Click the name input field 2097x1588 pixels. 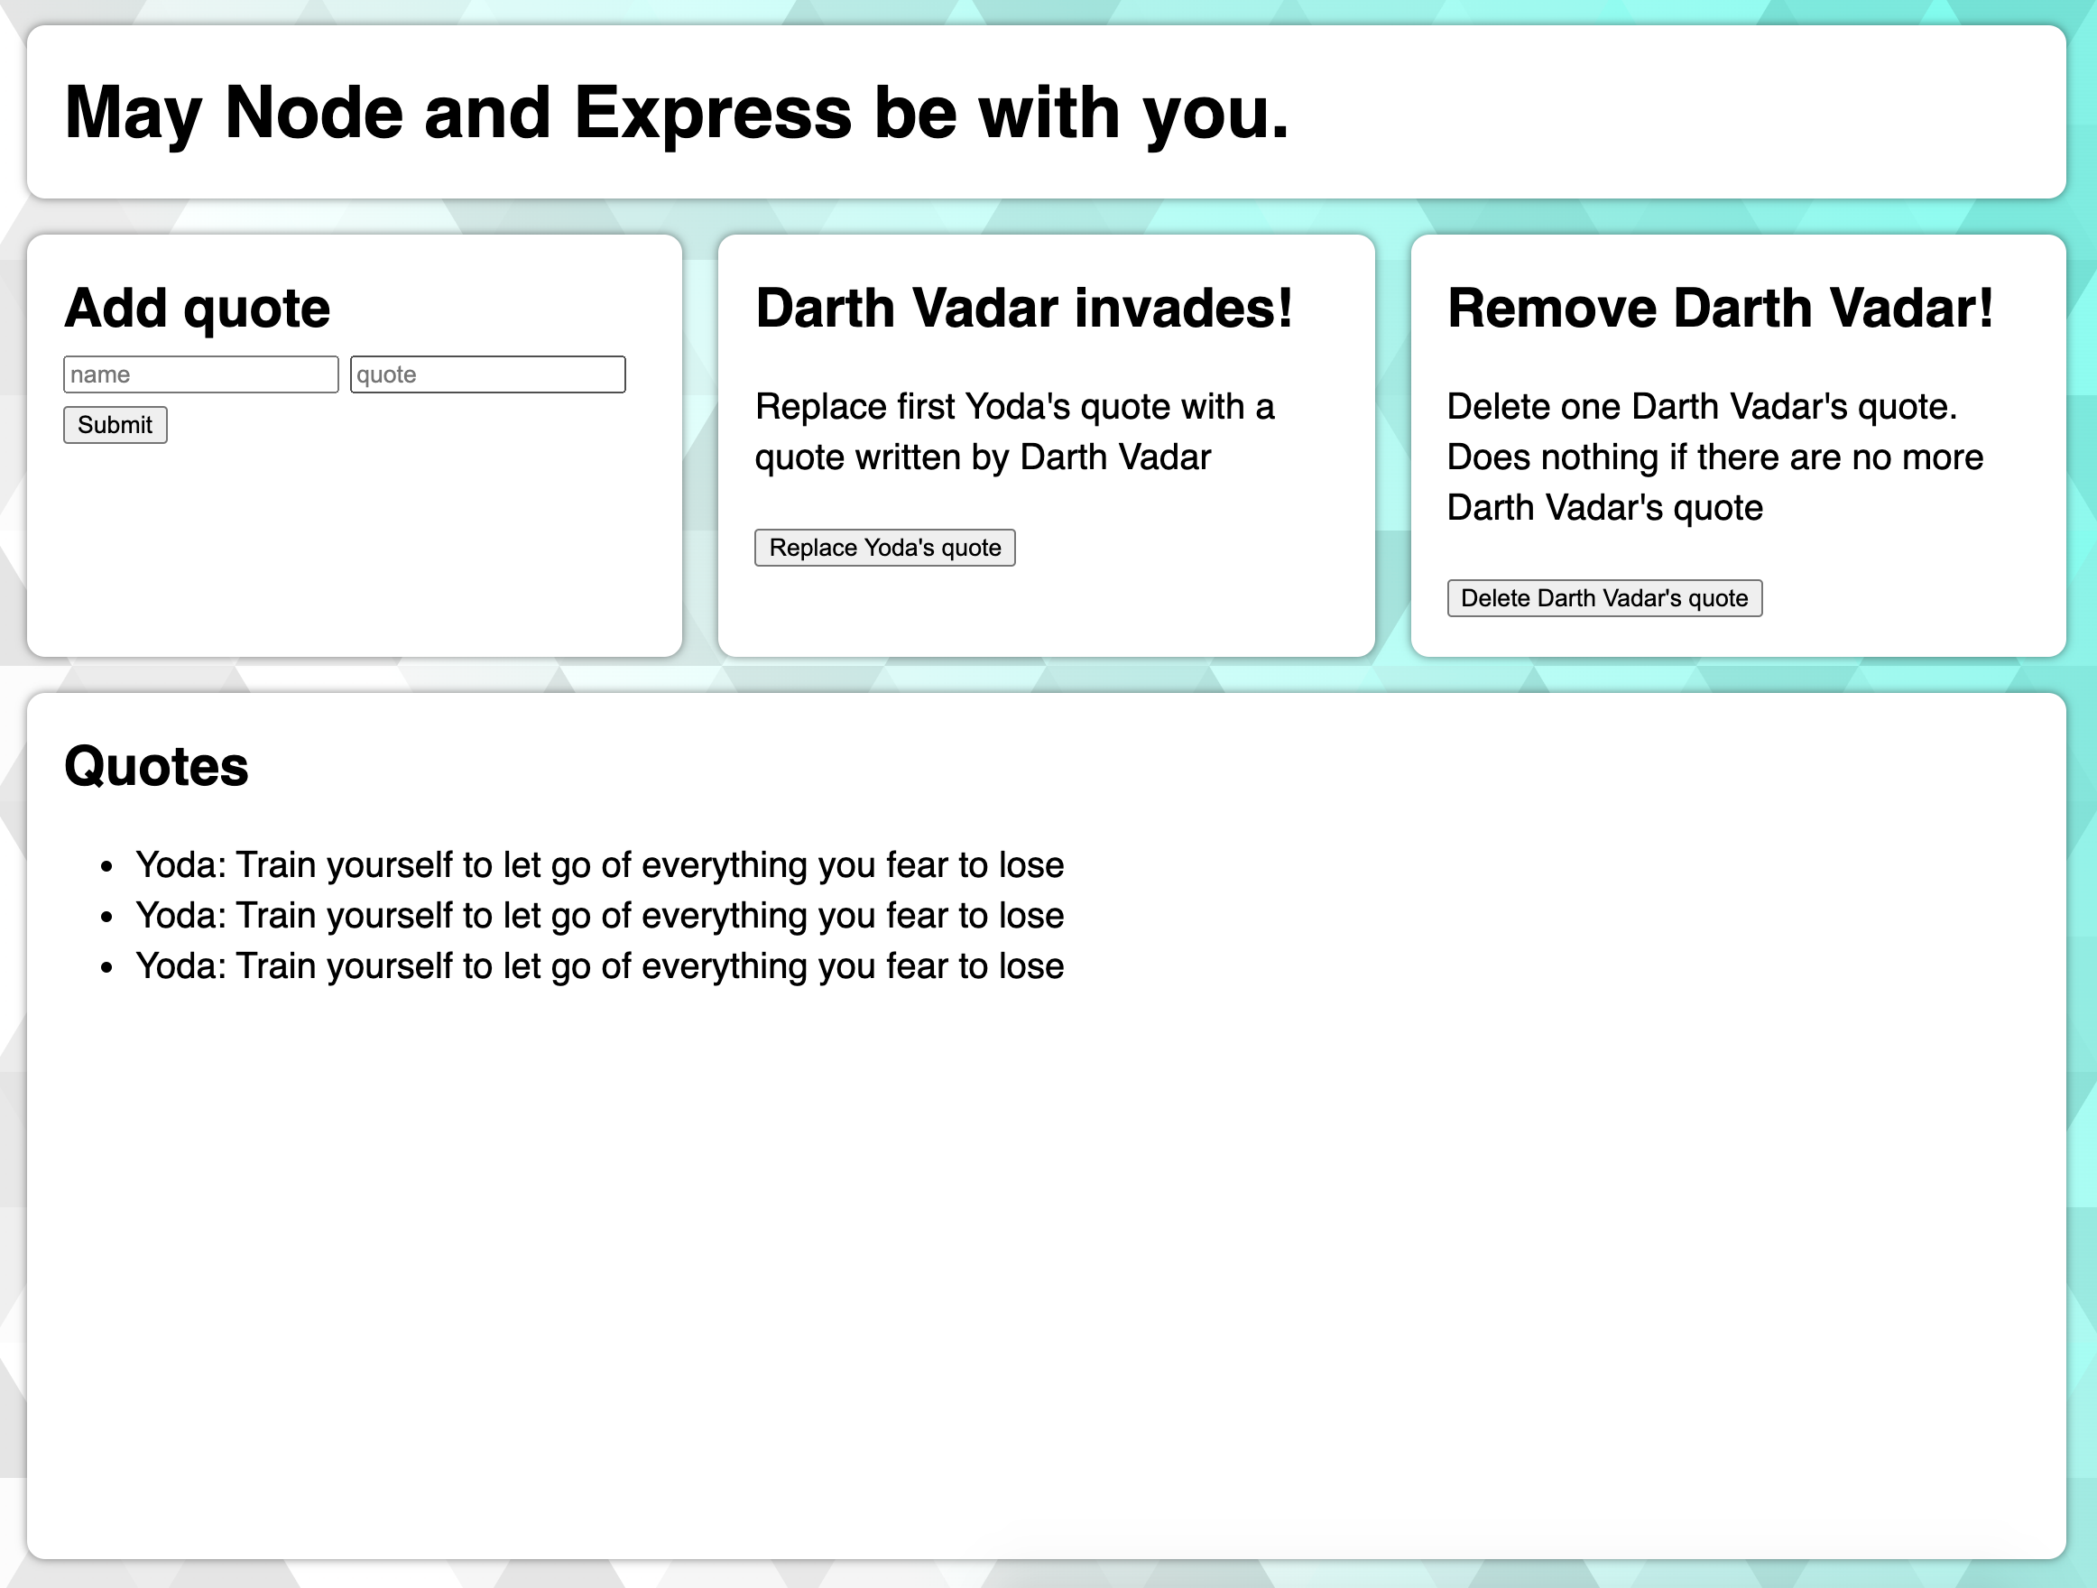[200, 374]
